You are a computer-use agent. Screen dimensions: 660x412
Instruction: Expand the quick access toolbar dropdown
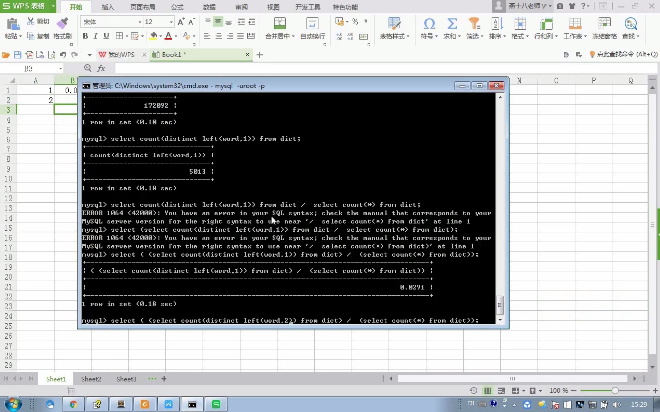[x=89, y=55]
